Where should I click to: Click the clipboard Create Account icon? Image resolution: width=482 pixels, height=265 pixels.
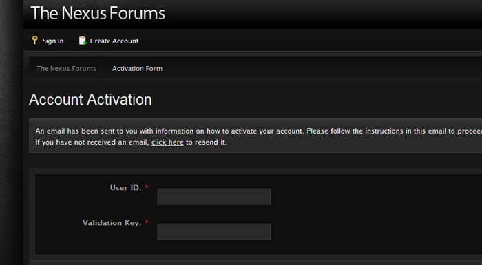tap(83, 41)
